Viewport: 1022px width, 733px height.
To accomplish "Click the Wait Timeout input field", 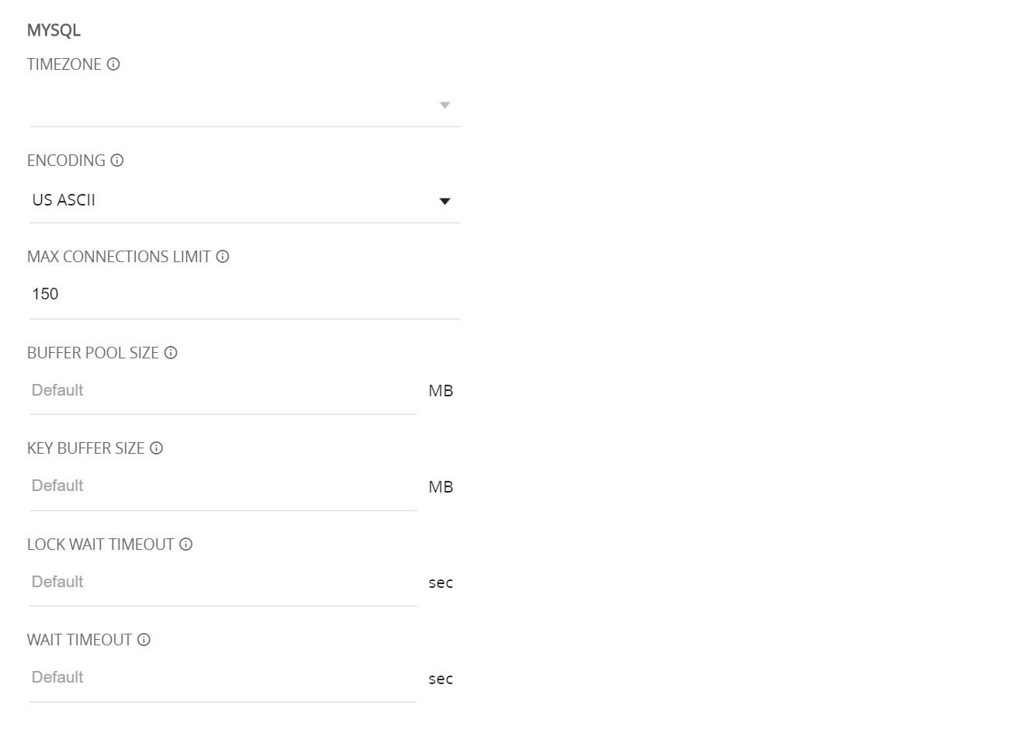I will pos(223,678).
